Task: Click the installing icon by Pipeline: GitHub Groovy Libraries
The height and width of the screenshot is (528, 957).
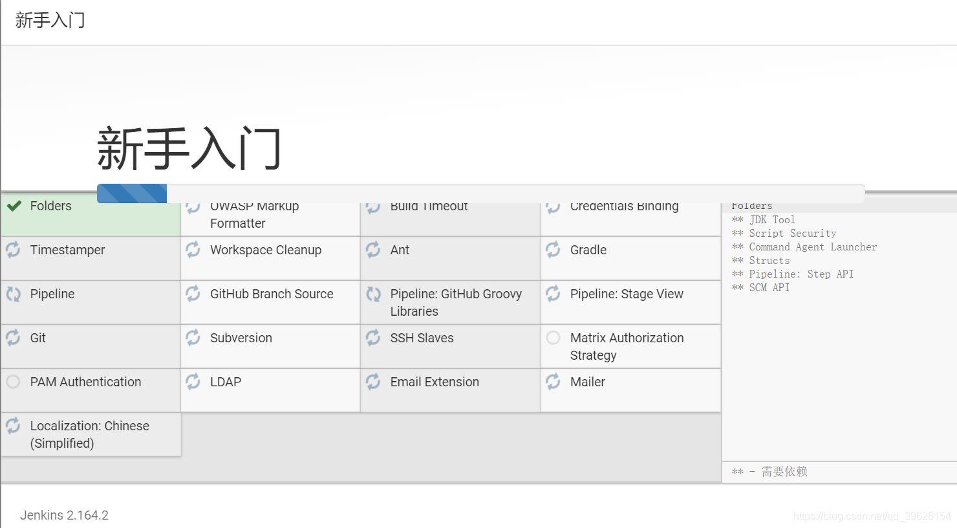Action: [x=373, y=294]
